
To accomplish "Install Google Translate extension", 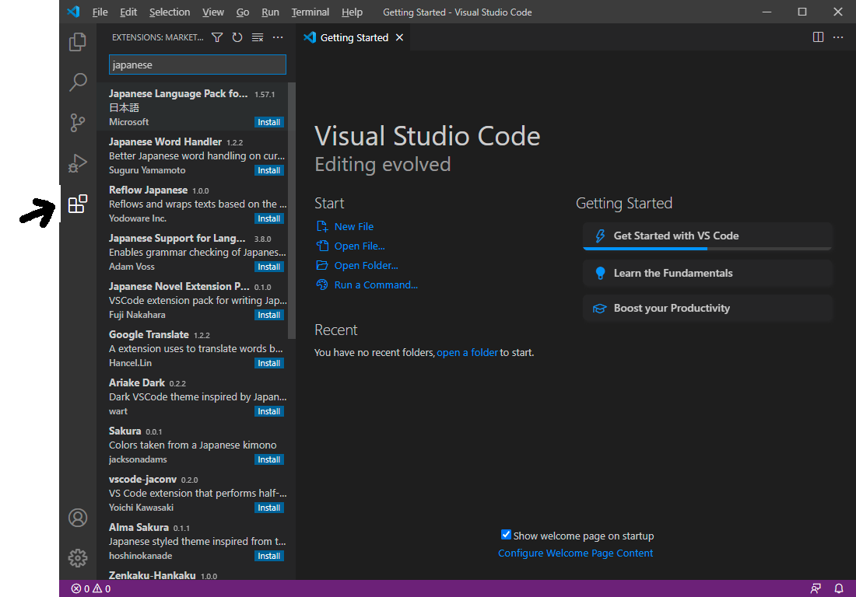I will (268, 363).
